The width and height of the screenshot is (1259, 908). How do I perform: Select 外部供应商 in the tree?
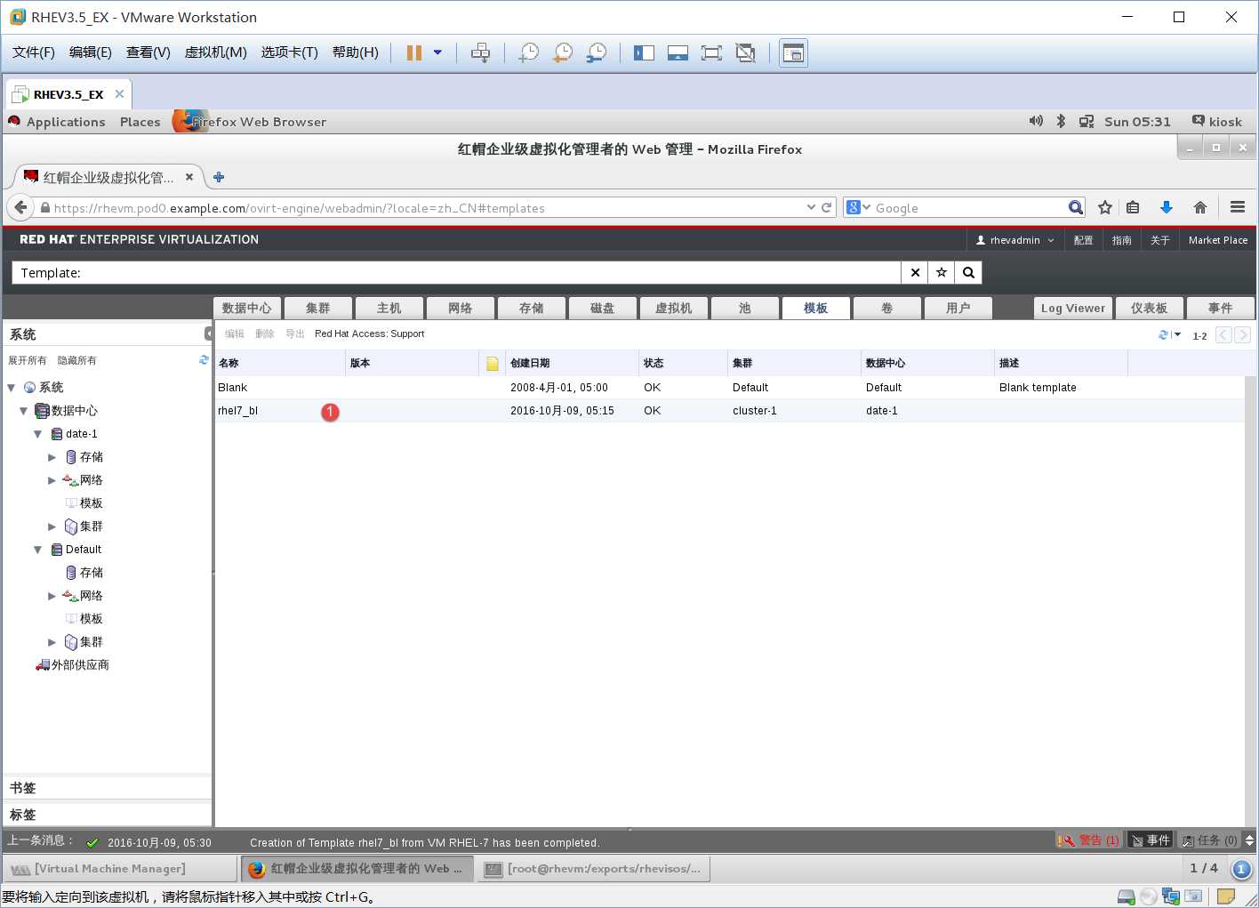[73, 664]
